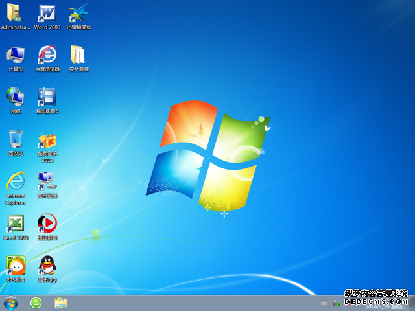Open the Windows Start menu orb
The width and height of the screenshot is (415, 311).
click(11, 303)
